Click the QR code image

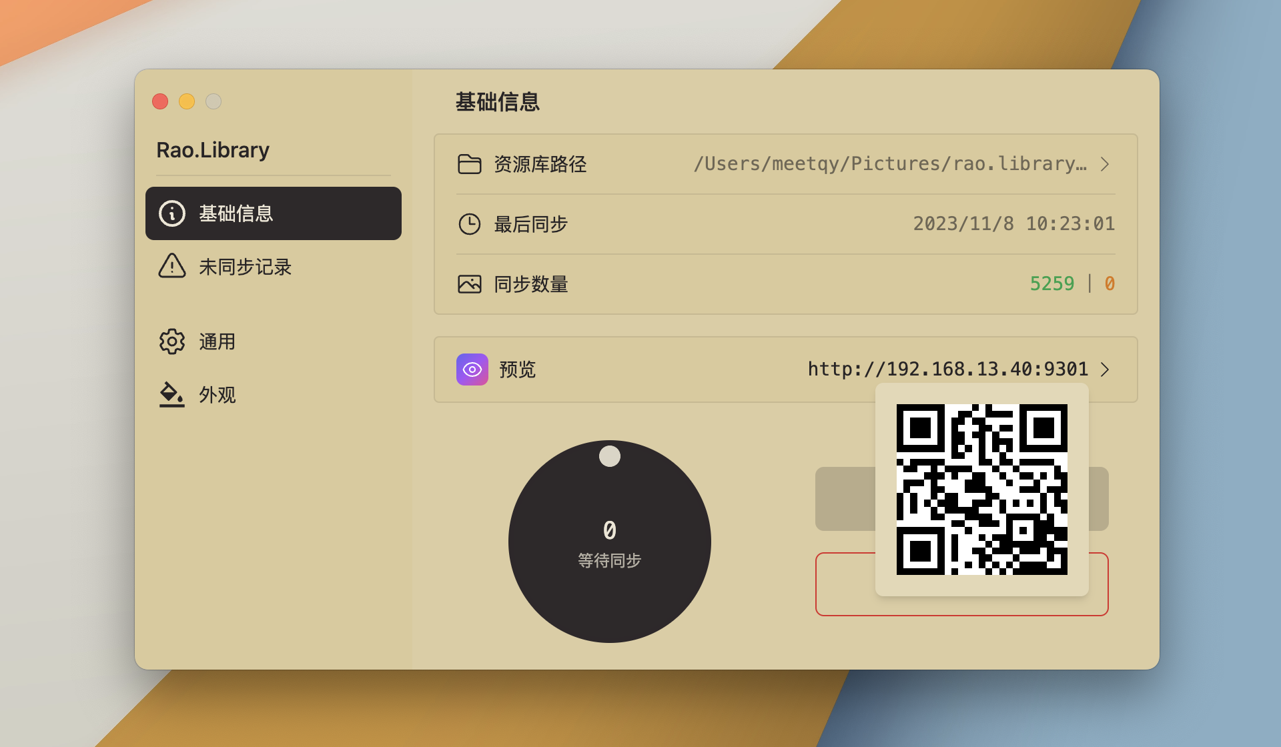tap(982, 490)
